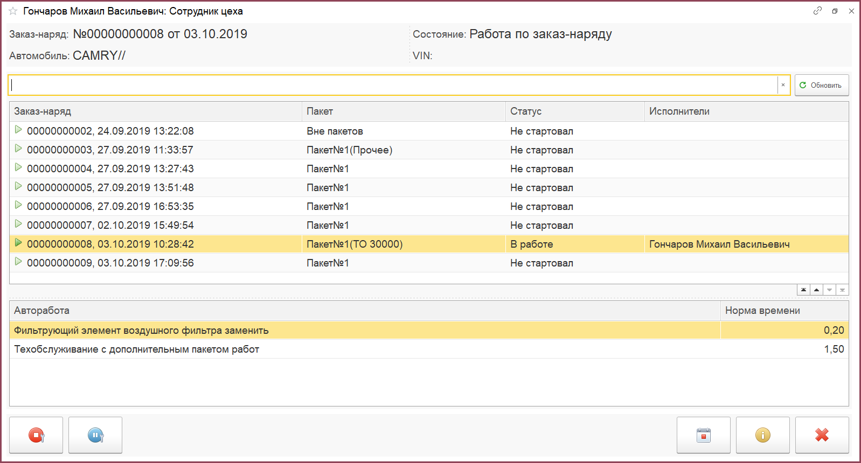Viewport: 861px width, 463px height.
Task: Focus the search input field
Action: tap(393, 85)
